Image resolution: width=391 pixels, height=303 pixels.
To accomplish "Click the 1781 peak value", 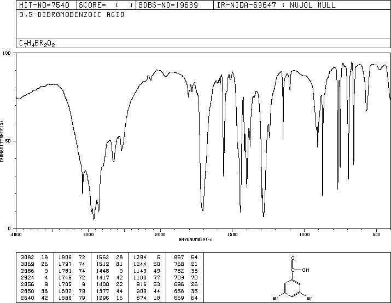I will point(65,271).
